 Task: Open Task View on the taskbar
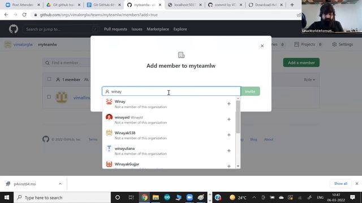131,197
